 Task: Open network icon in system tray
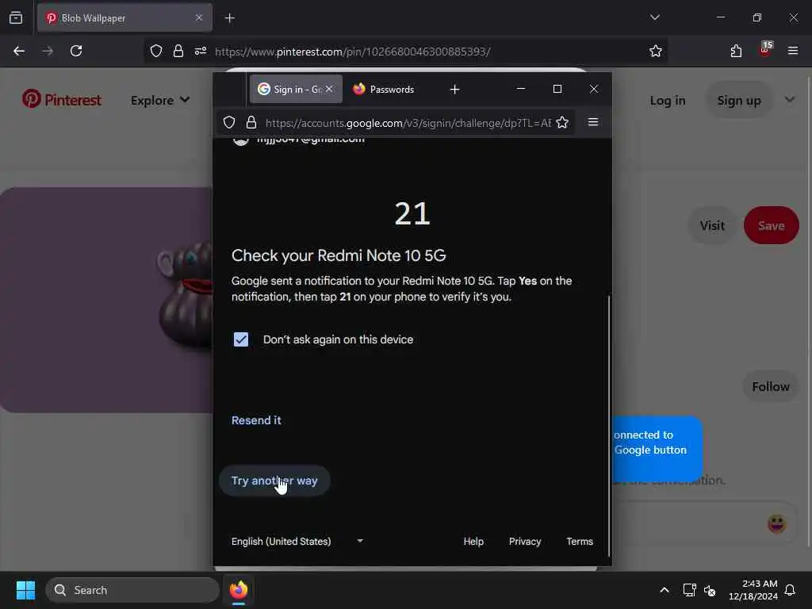pyautogui.click(x=689, y=590)
